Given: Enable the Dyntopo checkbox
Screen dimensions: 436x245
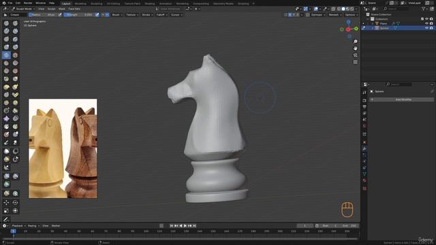Looking at the screenshot, I should click(x=308, y=15).
